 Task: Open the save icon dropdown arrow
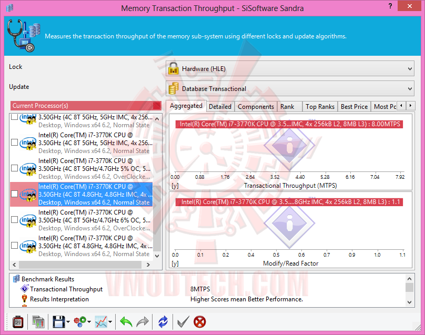68,322
